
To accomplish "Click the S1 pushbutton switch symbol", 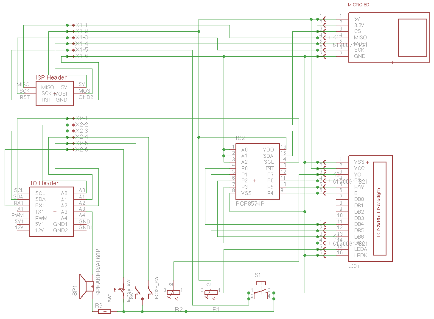I will [261, 290].
